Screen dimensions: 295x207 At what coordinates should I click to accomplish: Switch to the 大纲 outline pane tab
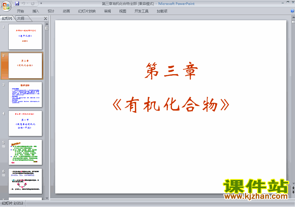[x=21, y=18]
